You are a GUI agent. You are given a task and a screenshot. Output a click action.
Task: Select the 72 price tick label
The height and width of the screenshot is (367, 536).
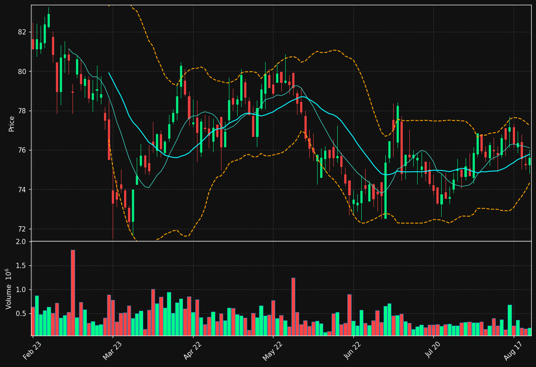(22, 229)
